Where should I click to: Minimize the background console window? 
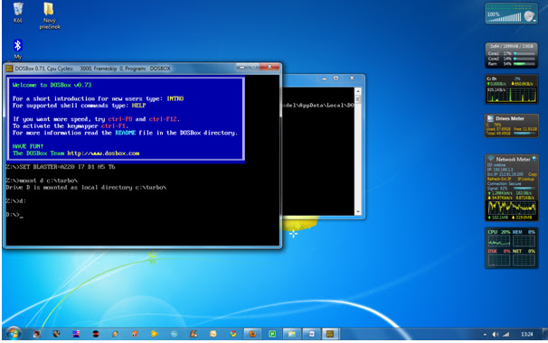325,79
